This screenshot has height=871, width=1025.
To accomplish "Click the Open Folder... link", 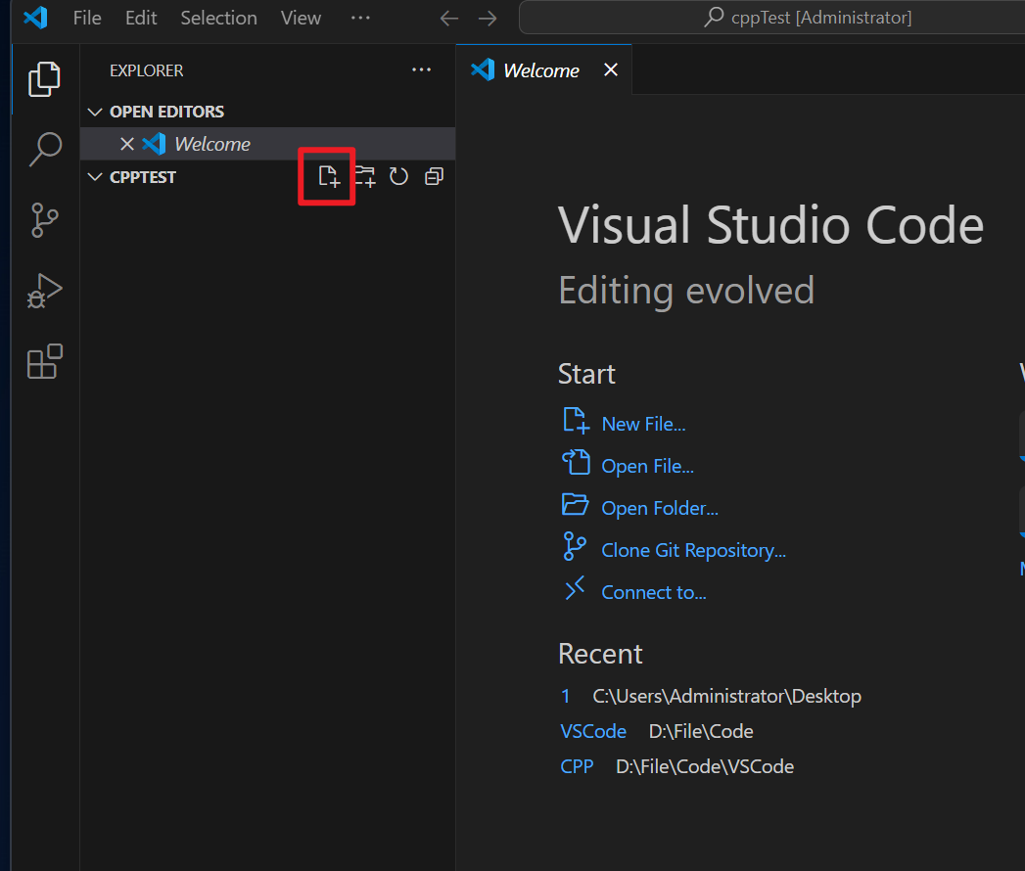I will (x=660, y=508).
